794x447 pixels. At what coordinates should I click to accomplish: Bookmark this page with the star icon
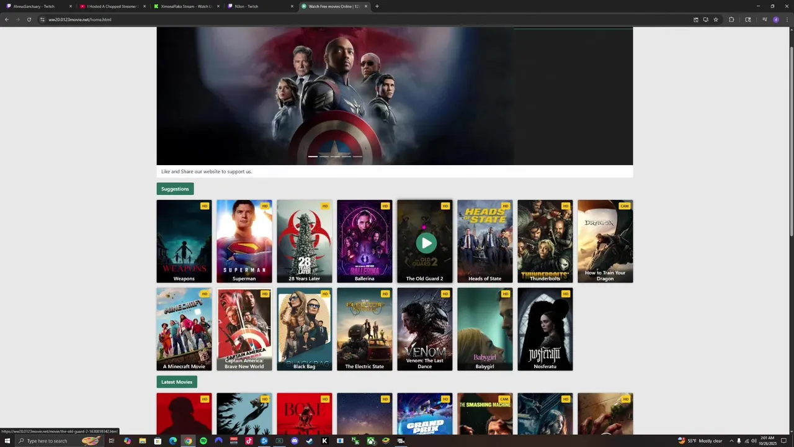click(716, 19)
